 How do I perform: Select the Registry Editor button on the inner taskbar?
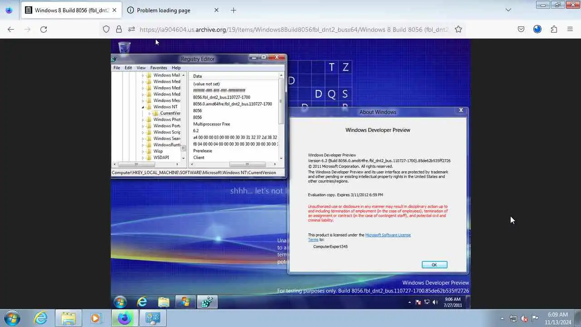[x=207, y=302]
